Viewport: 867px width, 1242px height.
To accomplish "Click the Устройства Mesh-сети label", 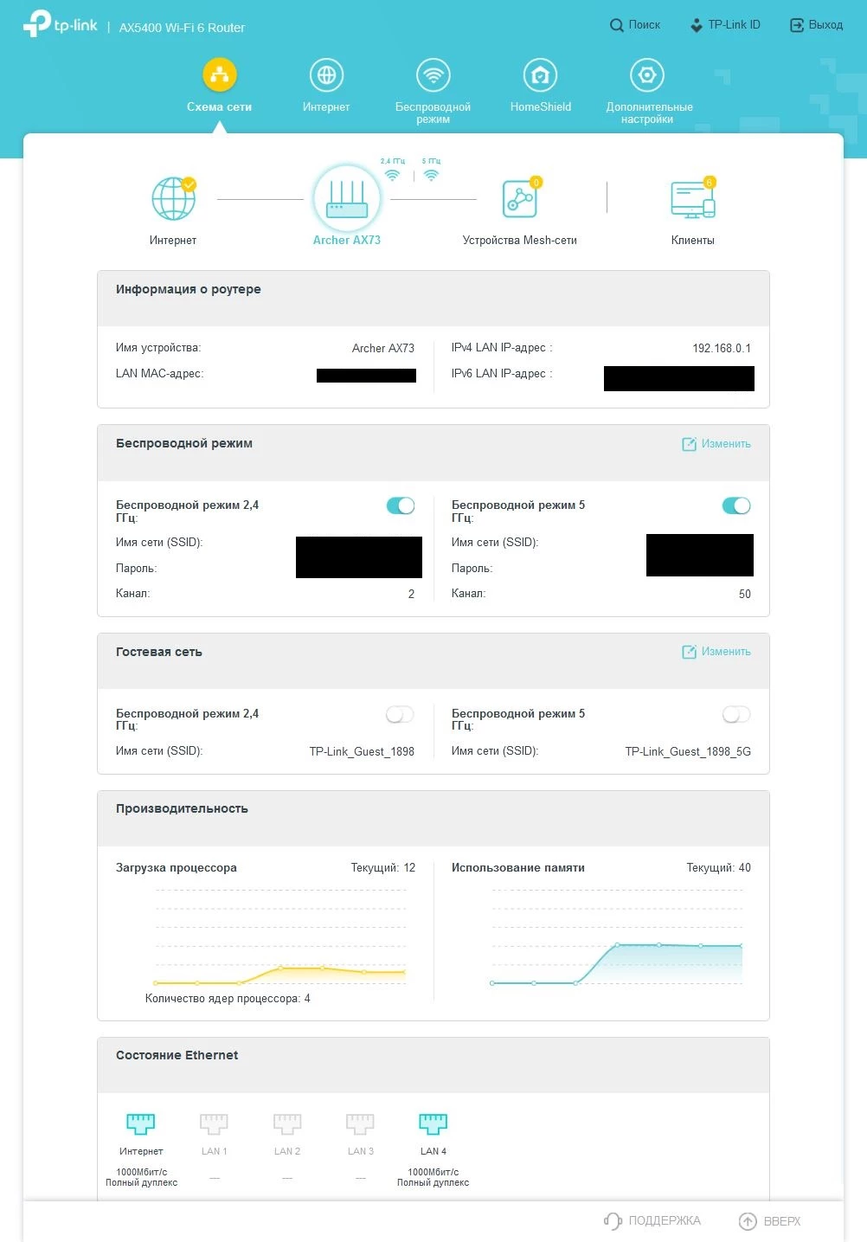I will pos(520,241).
